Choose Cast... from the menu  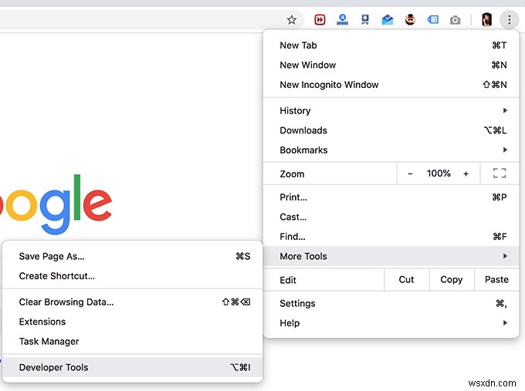(391, 217)
